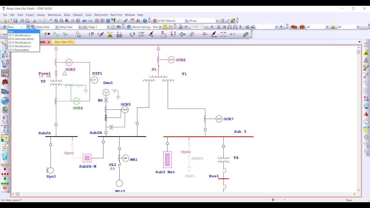This screenshot has height=208, width=370.
Task: Click the chain link hyperlink icon
Action: pyautogui.click(x=126, y=21)
